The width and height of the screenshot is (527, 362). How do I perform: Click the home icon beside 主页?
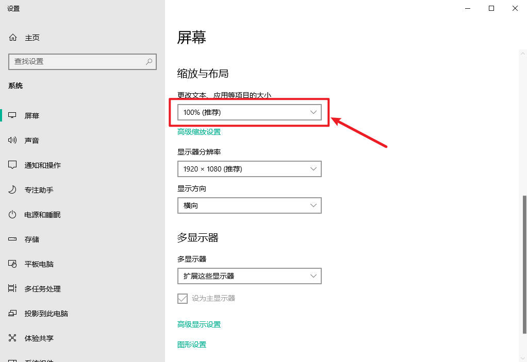[x=13, y=38]
